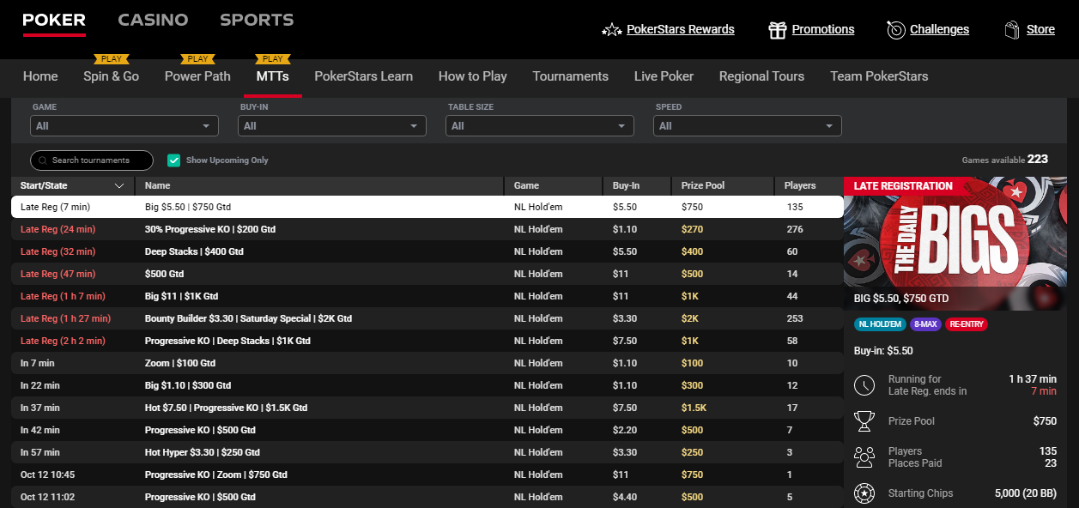Sort by the Name column header
Viewport: 1079px width, 508px height.
point(319,185)
